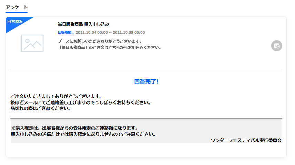Click the placeholder image thumbnail
The height and width of the screenshot is (165, 295).
click(32, 43)
